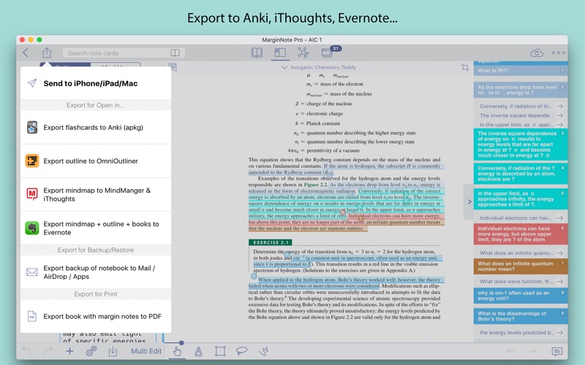Open the comments panel icon at bottom right

(x=557, y=351)
